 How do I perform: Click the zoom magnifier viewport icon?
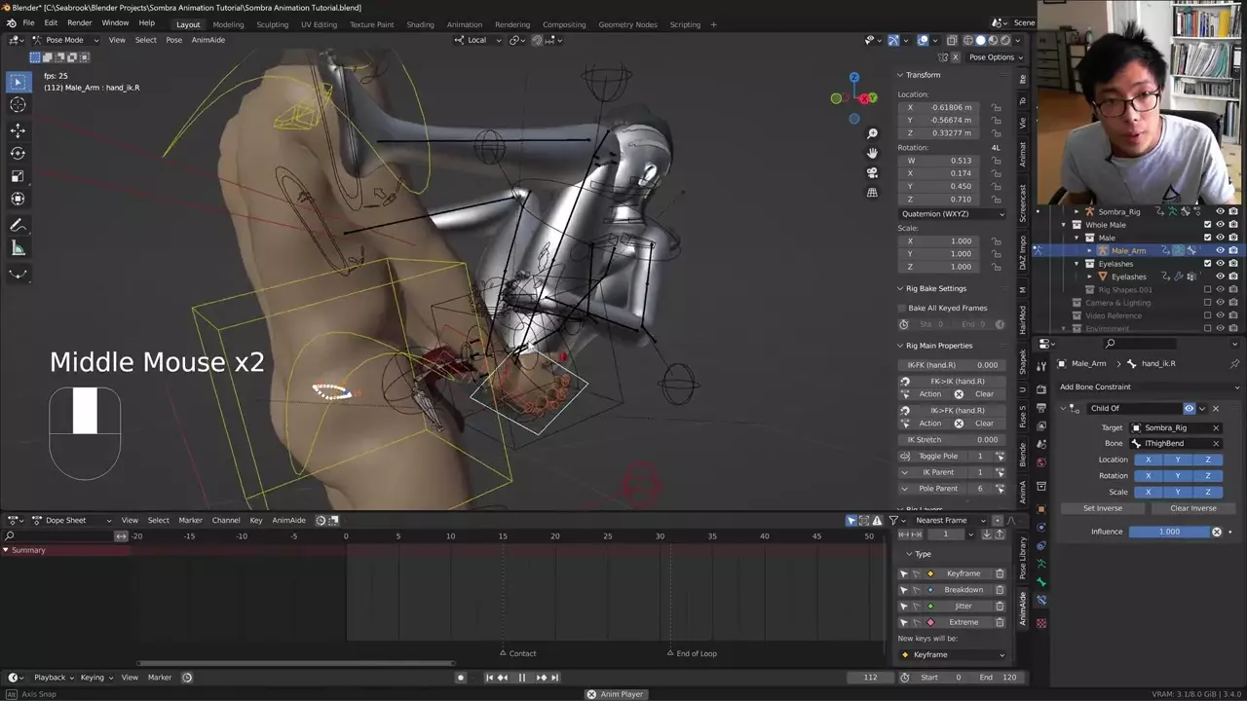pyautogui.click(x=872, y=133)
